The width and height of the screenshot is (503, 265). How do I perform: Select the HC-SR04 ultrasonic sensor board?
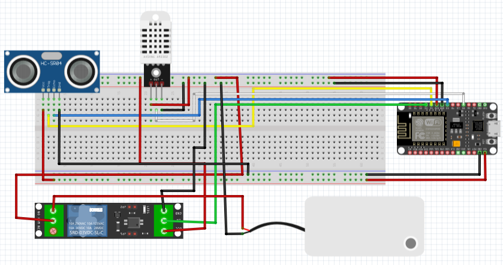[52, 71]
